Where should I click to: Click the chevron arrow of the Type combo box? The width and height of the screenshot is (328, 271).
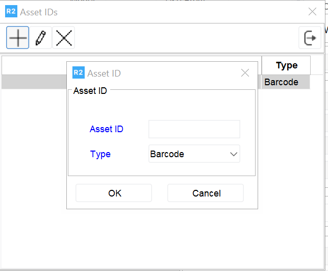point(234,154)
